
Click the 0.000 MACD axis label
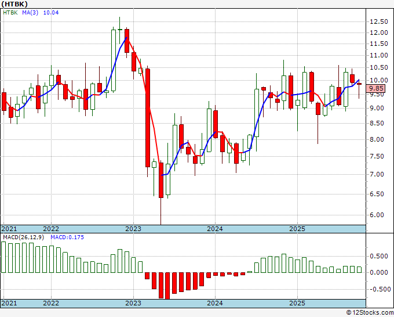click(x=379, y=272)
